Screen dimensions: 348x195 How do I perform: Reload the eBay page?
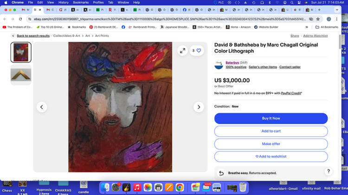20,19
